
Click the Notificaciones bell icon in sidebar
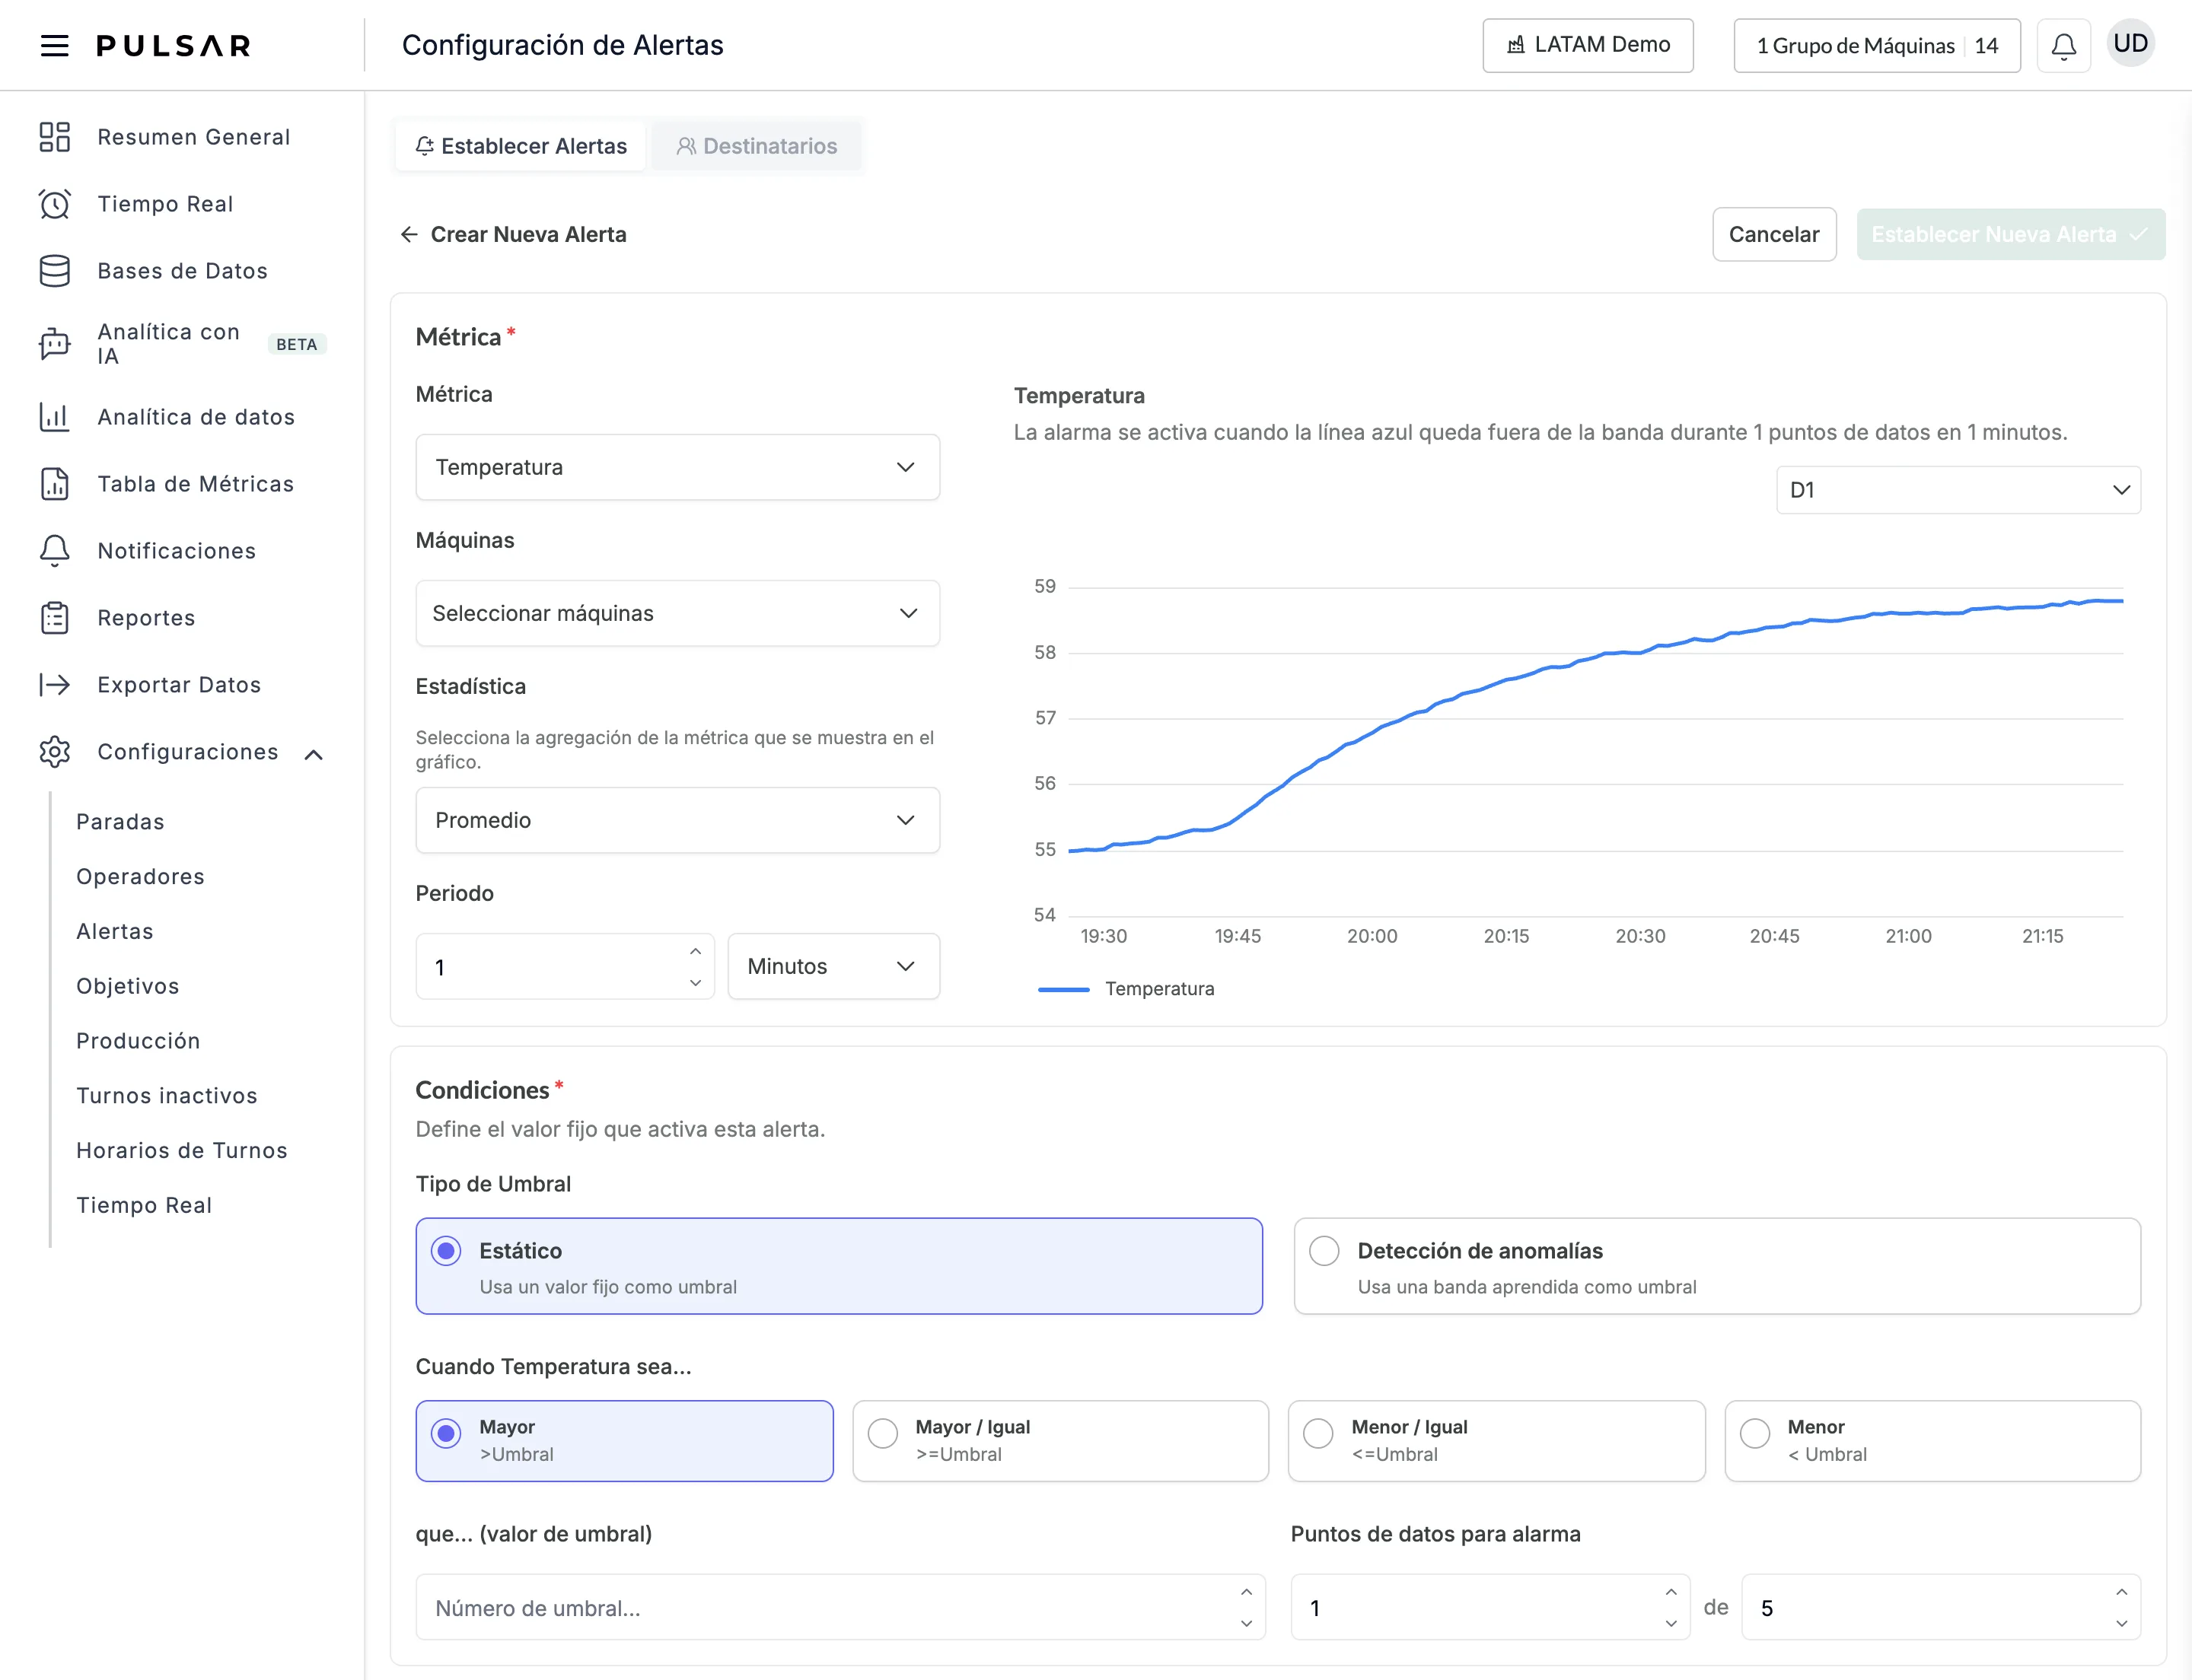pyautogui.click(x=54, y=551)
